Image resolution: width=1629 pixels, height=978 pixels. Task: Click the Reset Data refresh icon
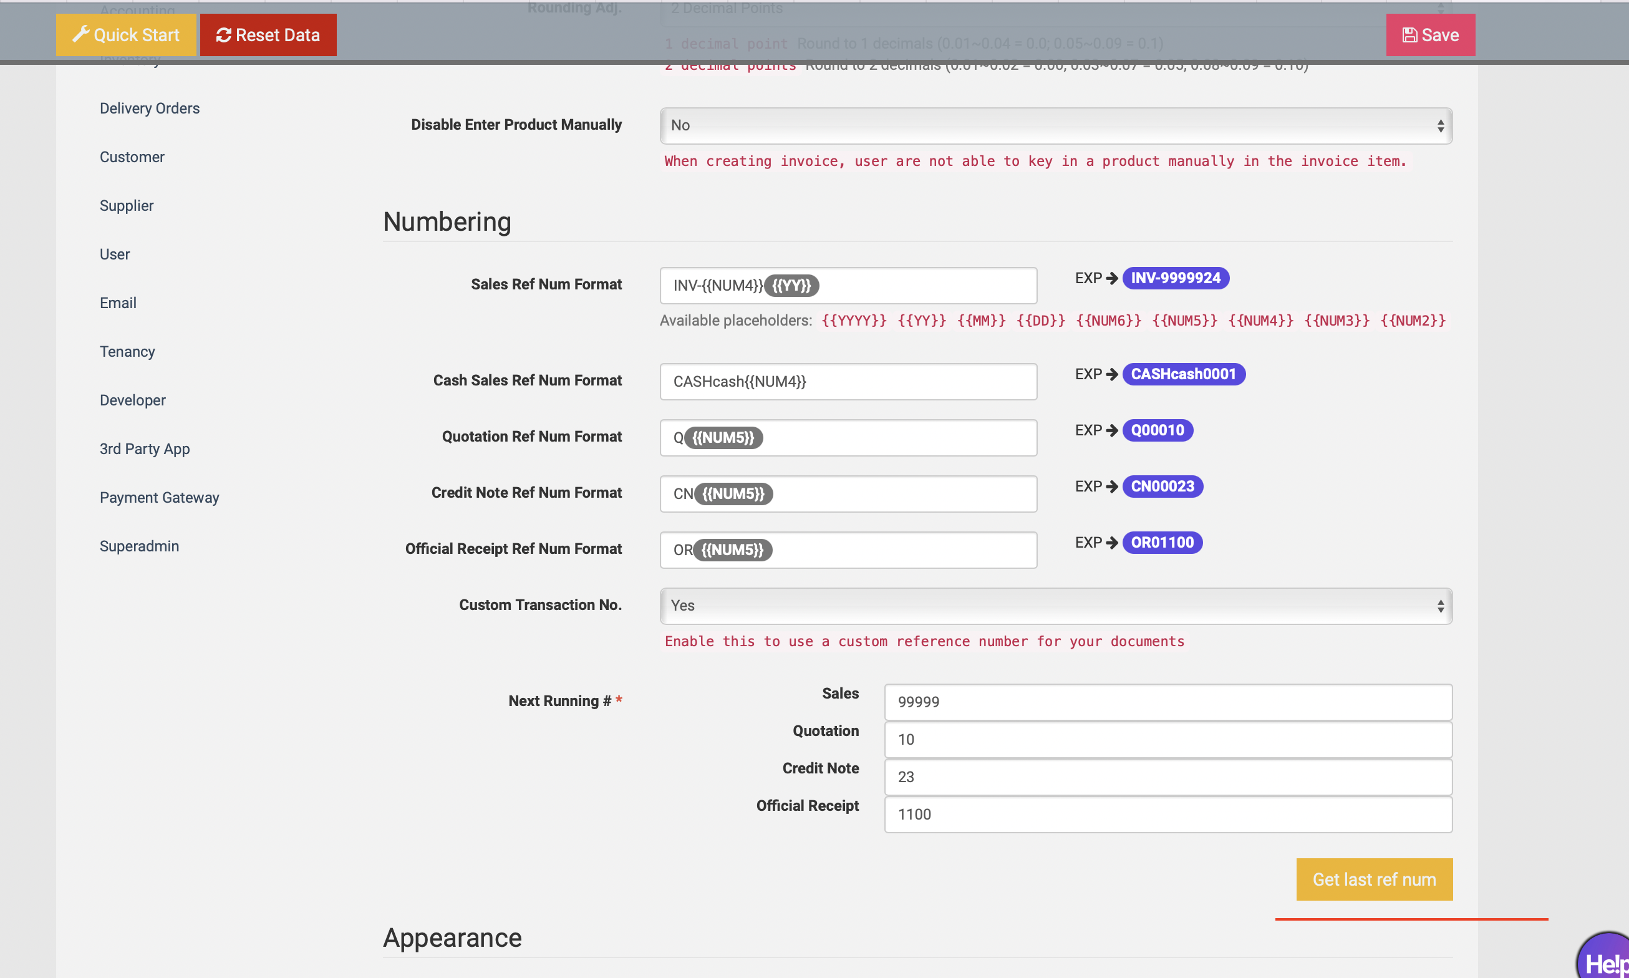223,35
